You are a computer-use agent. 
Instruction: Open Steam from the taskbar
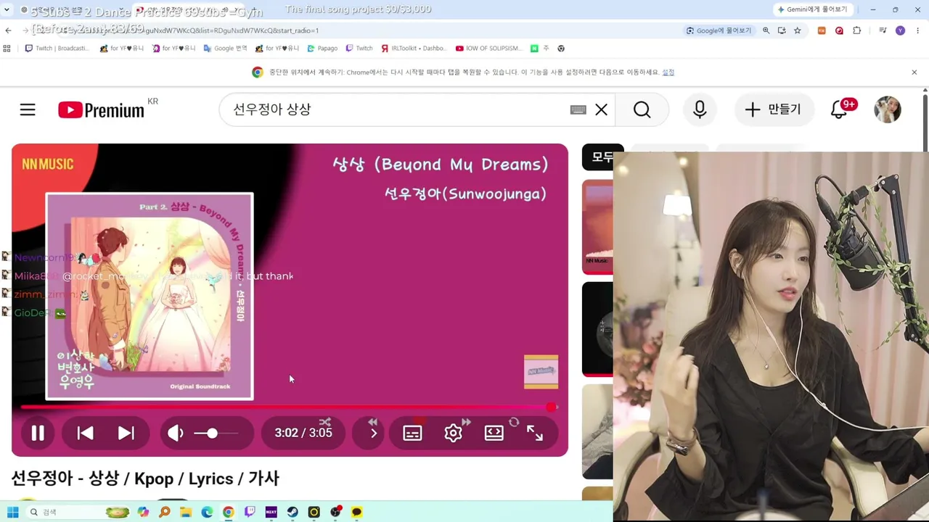[292, 513]
